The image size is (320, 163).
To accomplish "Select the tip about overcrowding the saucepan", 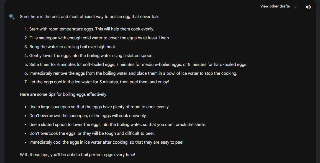I will (x=88, y=116).
